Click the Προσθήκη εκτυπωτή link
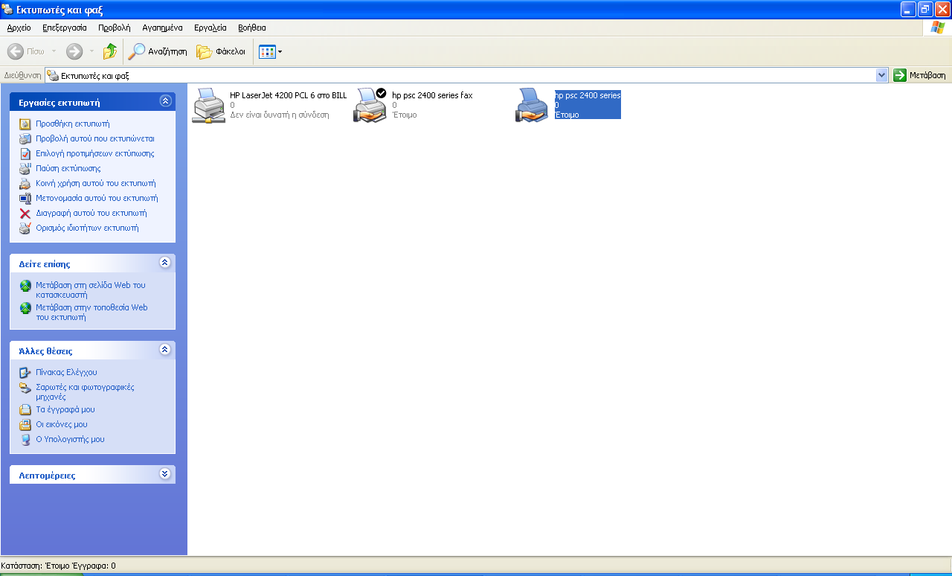 pyautogui.click(x=73, y=124)
